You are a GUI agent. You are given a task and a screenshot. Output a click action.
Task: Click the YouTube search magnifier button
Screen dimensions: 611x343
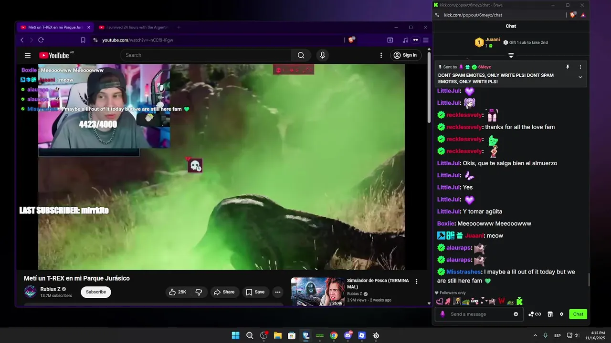pos(301,55)
